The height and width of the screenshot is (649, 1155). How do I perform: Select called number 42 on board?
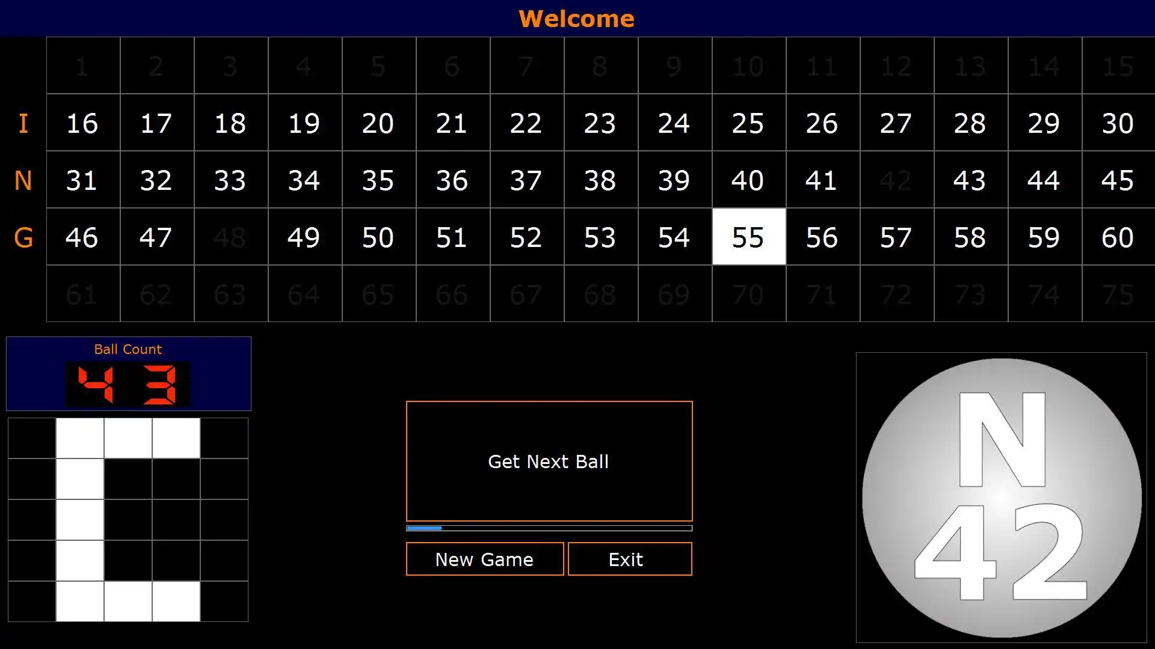[x=896, y=180]
